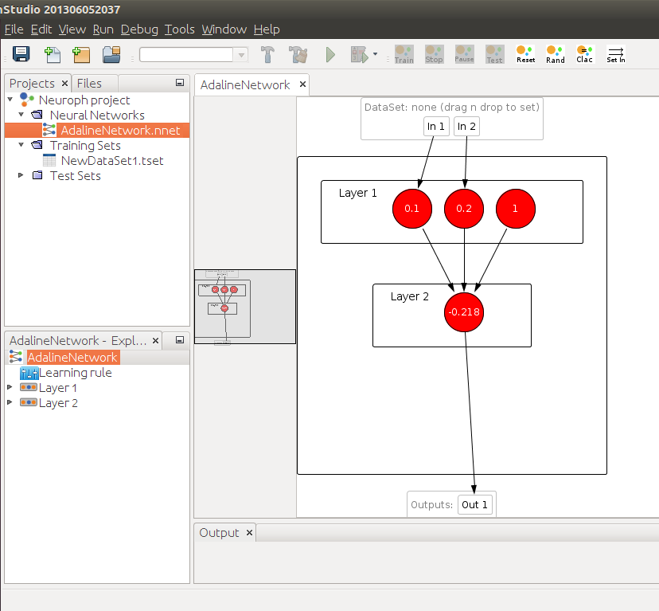
Task: Click the New Project toolbar icon
Action: click(x=81, y=54)
